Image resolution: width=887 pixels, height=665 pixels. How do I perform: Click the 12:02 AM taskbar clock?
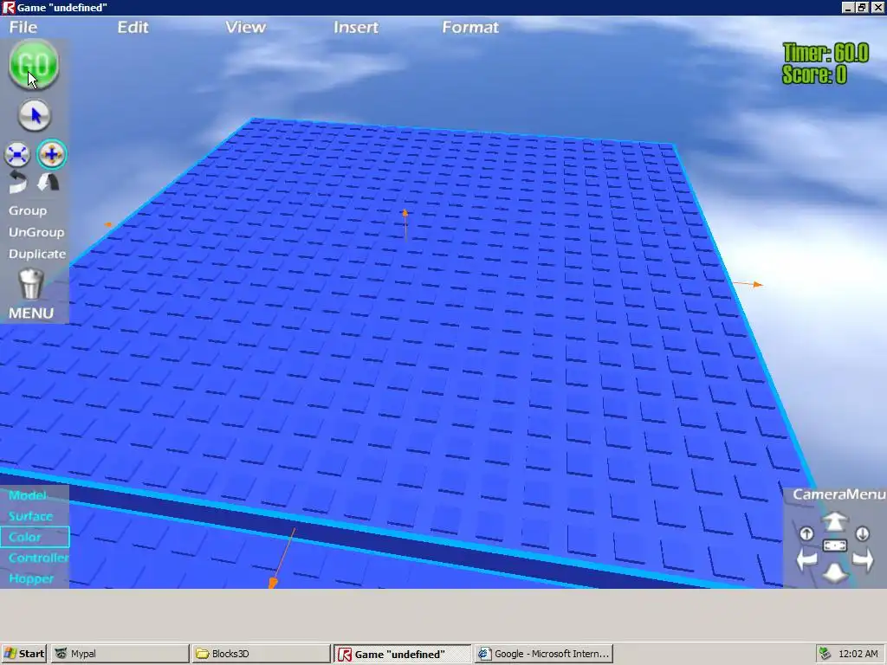[858, 654]
